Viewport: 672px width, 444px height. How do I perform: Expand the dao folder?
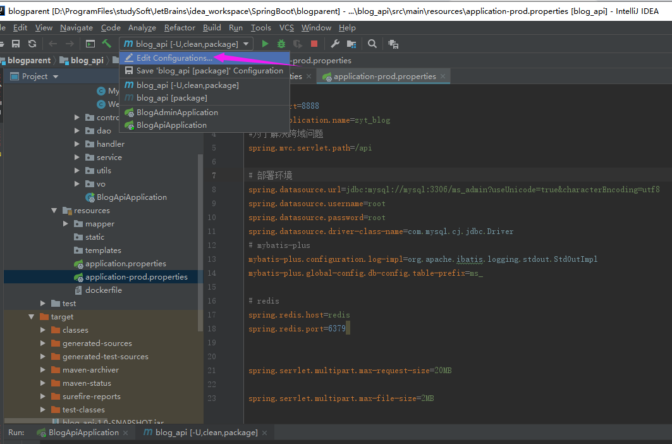point(76,131)
